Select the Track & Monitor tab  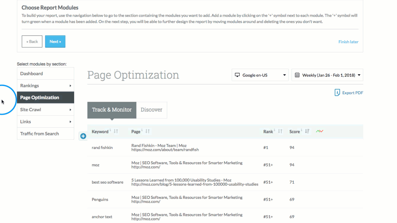112,110
